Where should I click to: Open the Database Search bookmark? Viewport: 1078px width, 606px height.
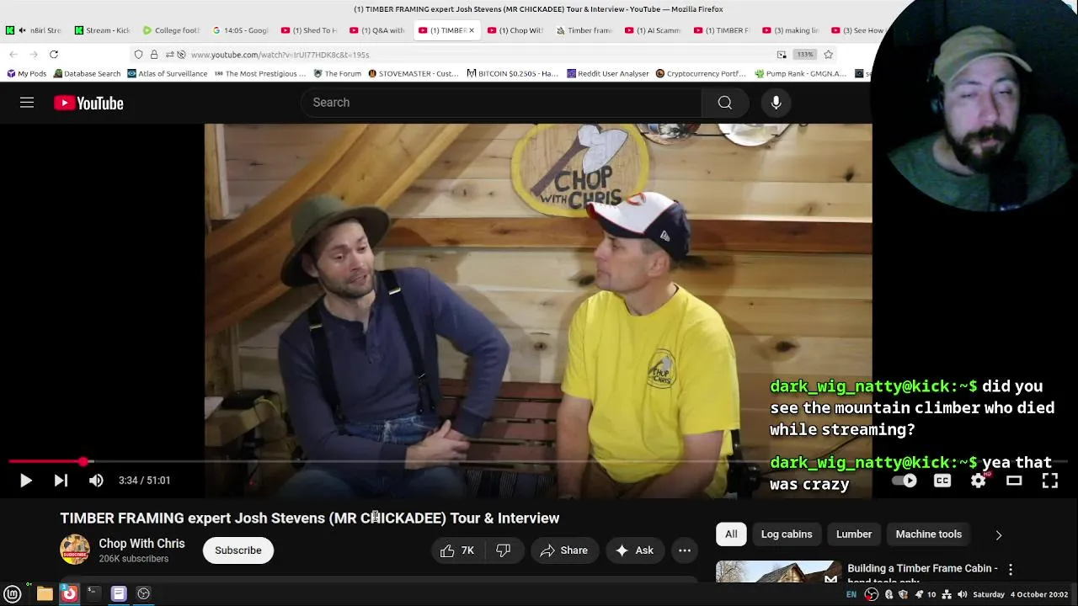(88, 73)
